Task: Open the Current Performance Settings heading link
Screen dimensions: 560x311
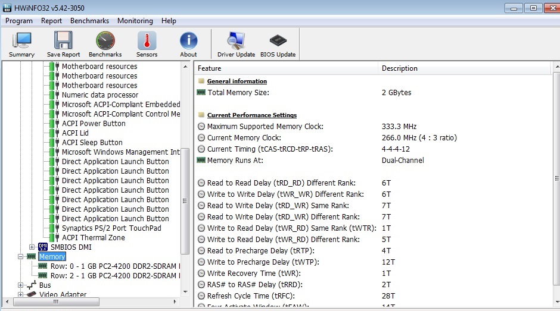Action: 252,115
